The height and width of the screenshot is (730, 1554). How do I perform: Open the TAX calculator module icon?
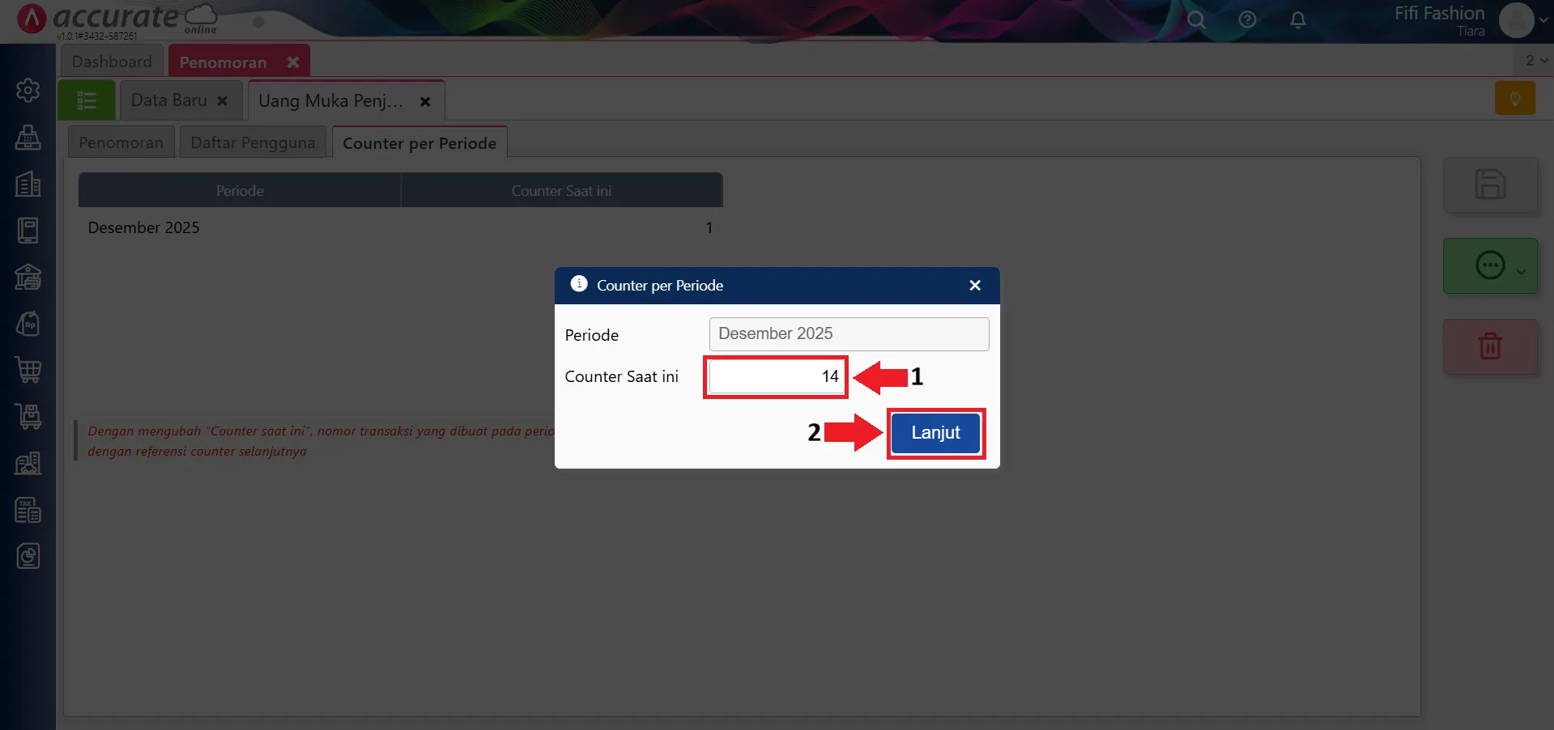tap(28, 509)
